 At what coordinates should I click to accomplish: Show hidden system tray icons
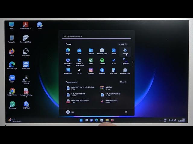[161, 120]
